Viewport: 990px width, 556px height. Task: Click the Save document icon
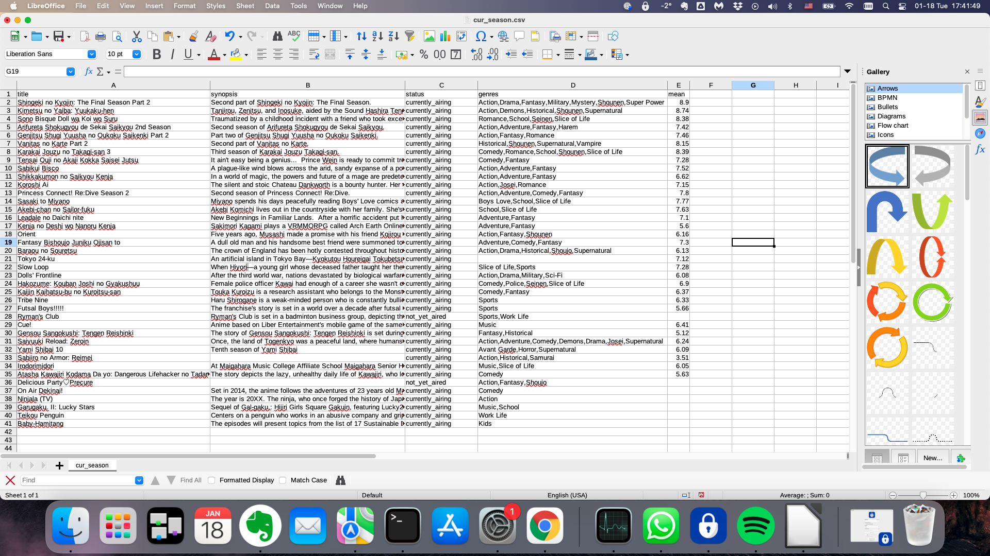pos(59,37)
